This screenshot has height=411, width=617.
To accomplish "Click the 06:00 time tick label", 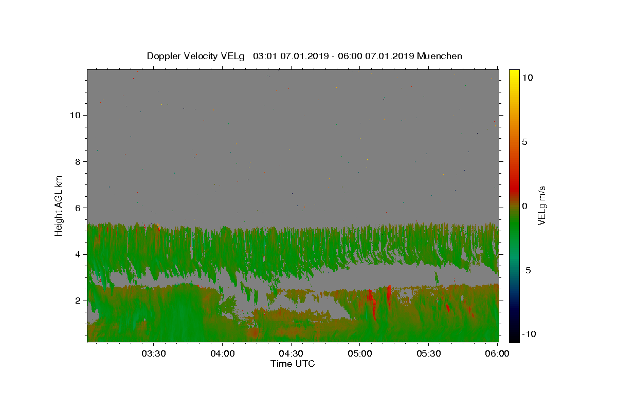I will (497, 353).
